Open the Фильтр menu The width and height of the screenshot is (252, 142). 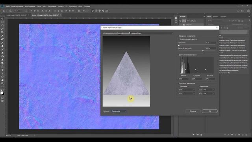[x=61, y=6]
